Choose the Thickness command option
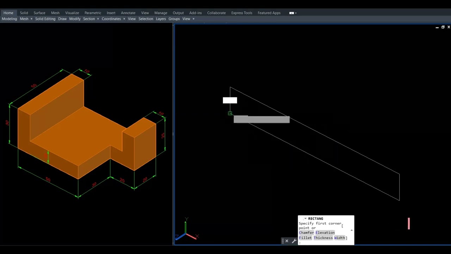Viewport: 451px width, 254px height. click(x=323, y=238)
